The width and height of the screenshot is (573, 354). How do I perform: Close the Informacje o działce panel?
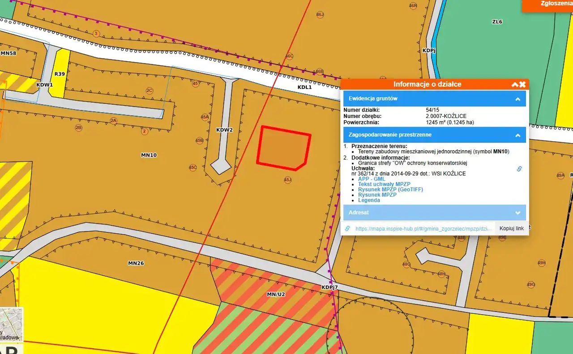pyautogui.click(x=522, y=84)
